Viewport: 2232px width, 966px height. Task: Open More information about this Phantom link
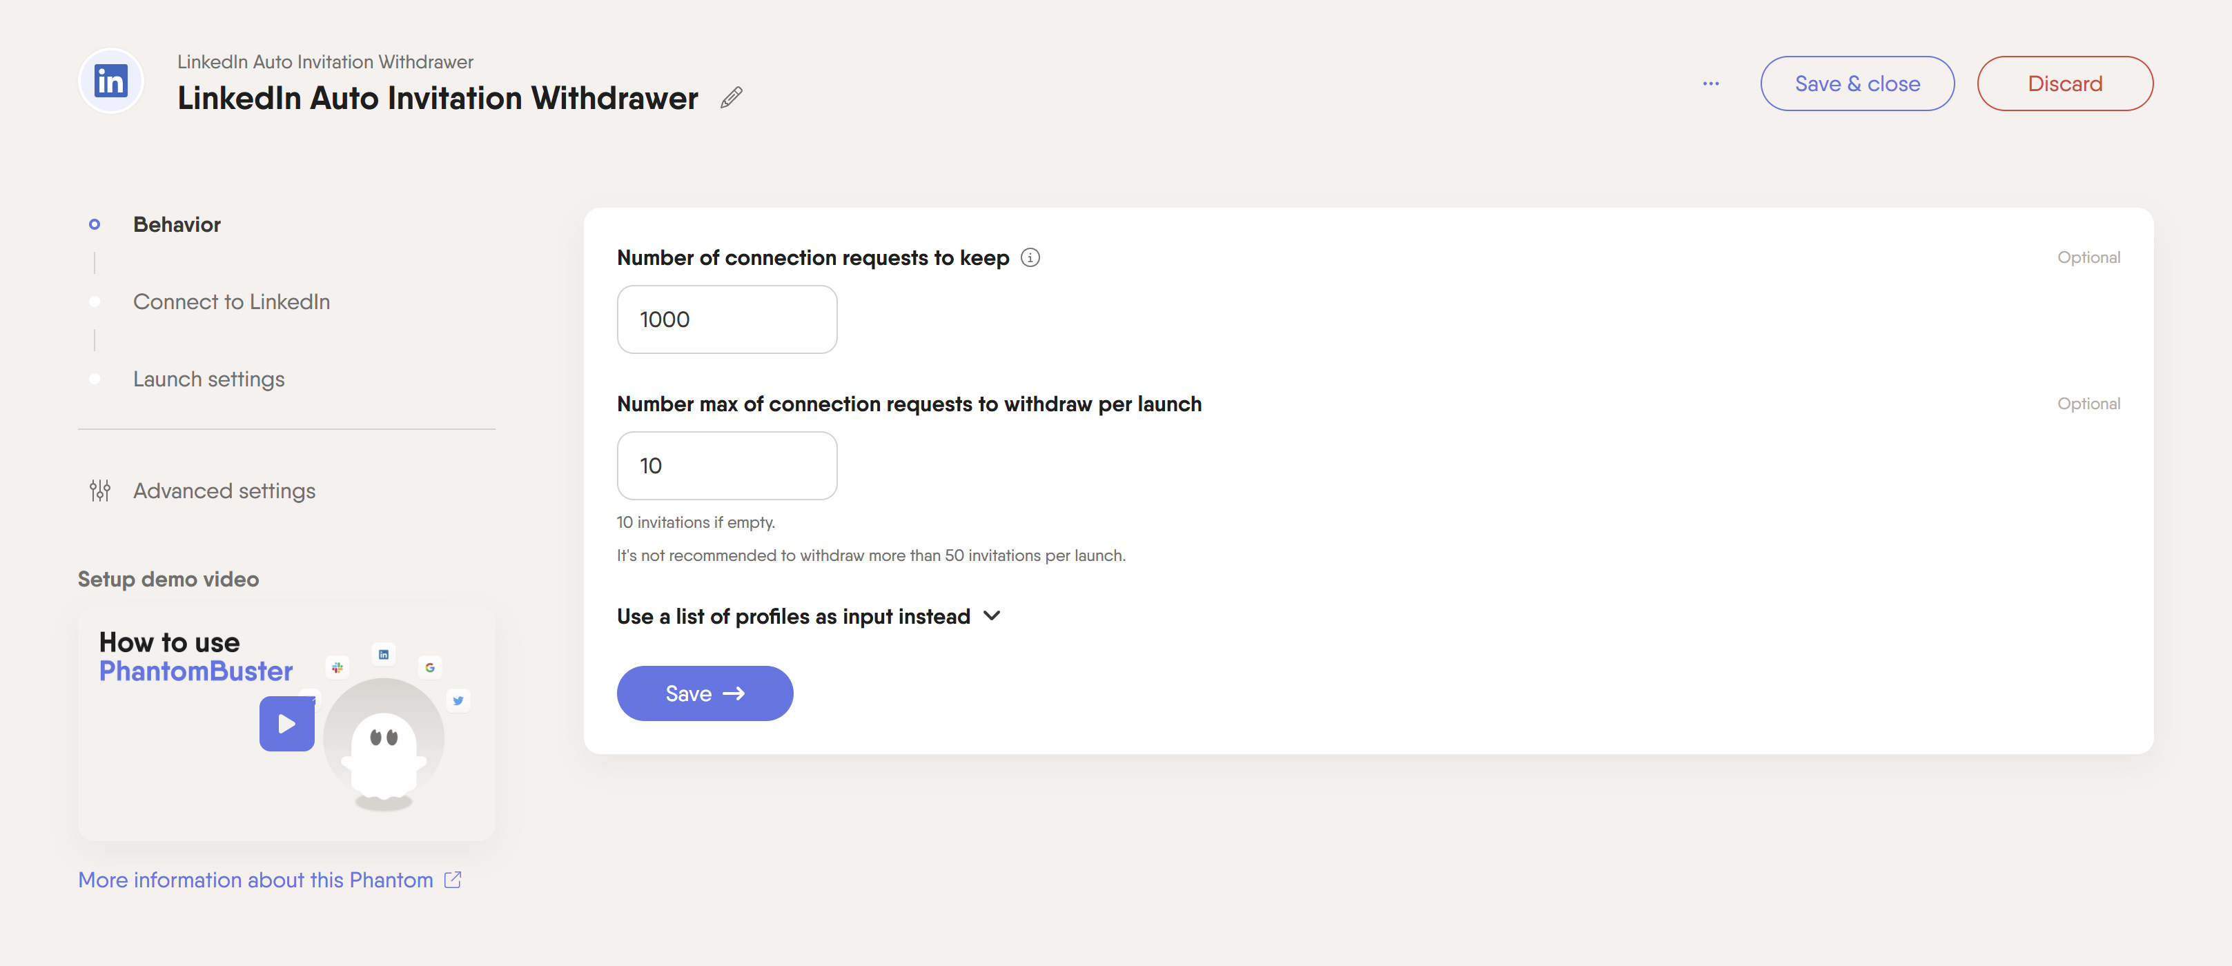pyautogui.click(x=255, y=879)
